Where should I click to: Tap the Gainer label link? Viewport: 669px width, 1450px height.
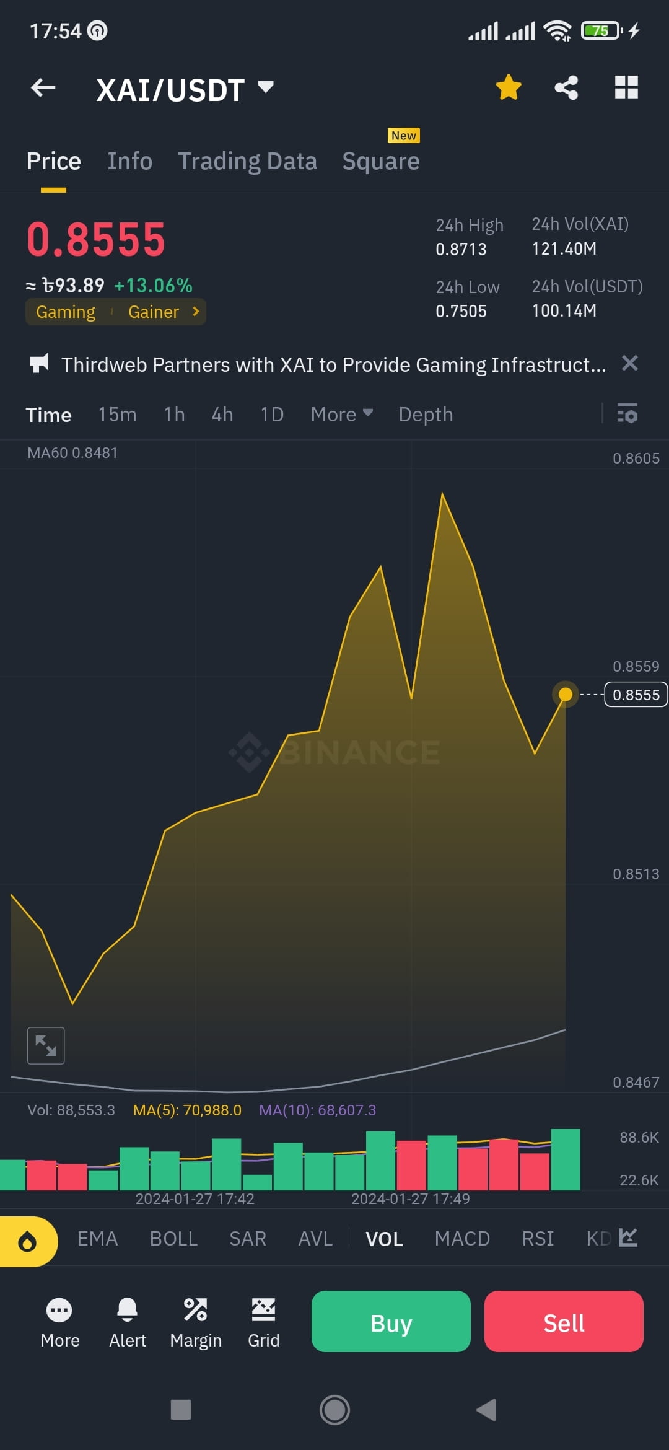[x=154, y=312]
